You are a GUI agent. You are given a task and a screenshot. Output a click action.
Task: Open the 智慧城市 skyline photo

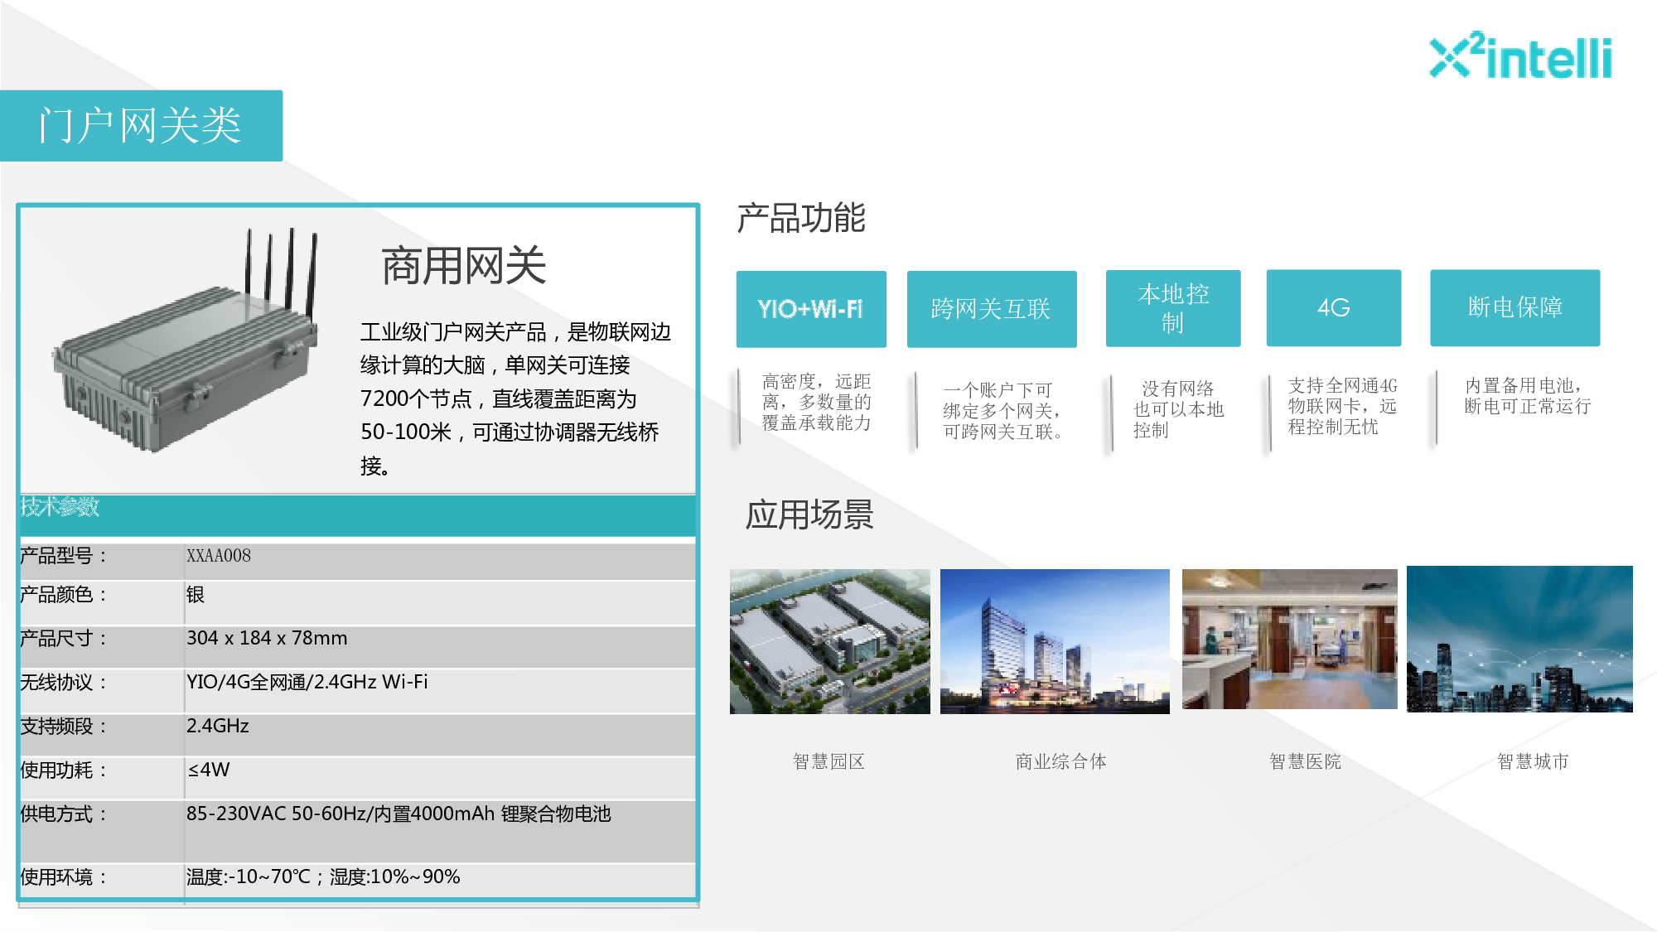point(1519,639)
